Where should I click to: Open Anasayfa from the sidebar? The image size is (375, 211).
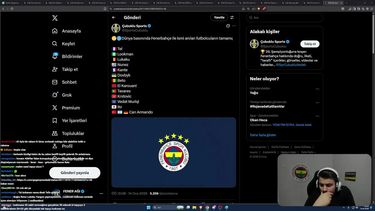point(67,31)
